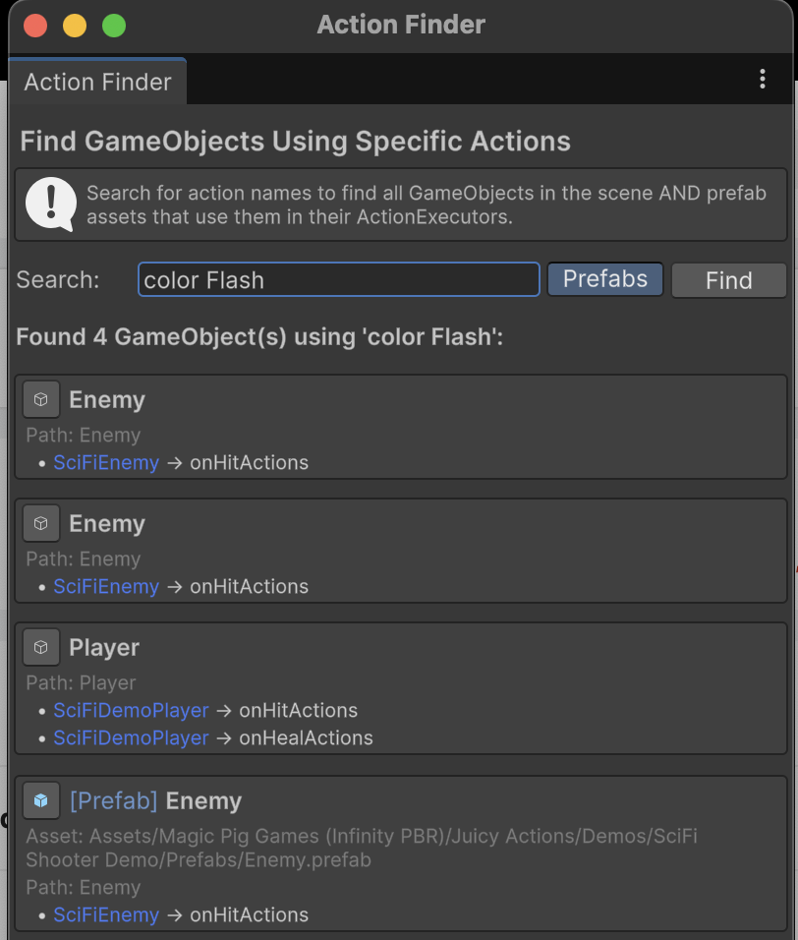Click the second Enemy GameObject cube icon
Image resolution: width=798 pixels, height=940 pixels.
(x=41, y=524)
